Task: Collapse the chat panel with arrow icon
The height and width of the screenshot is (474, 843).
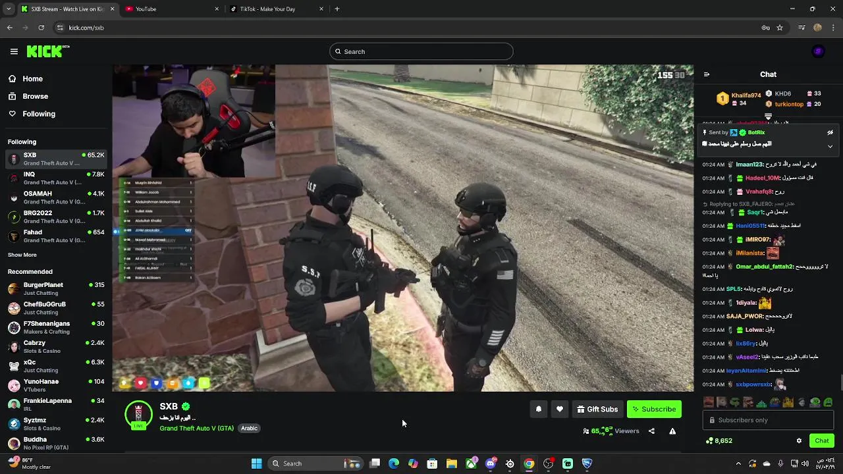Action: pyautogui.click(x=707, y=74)
